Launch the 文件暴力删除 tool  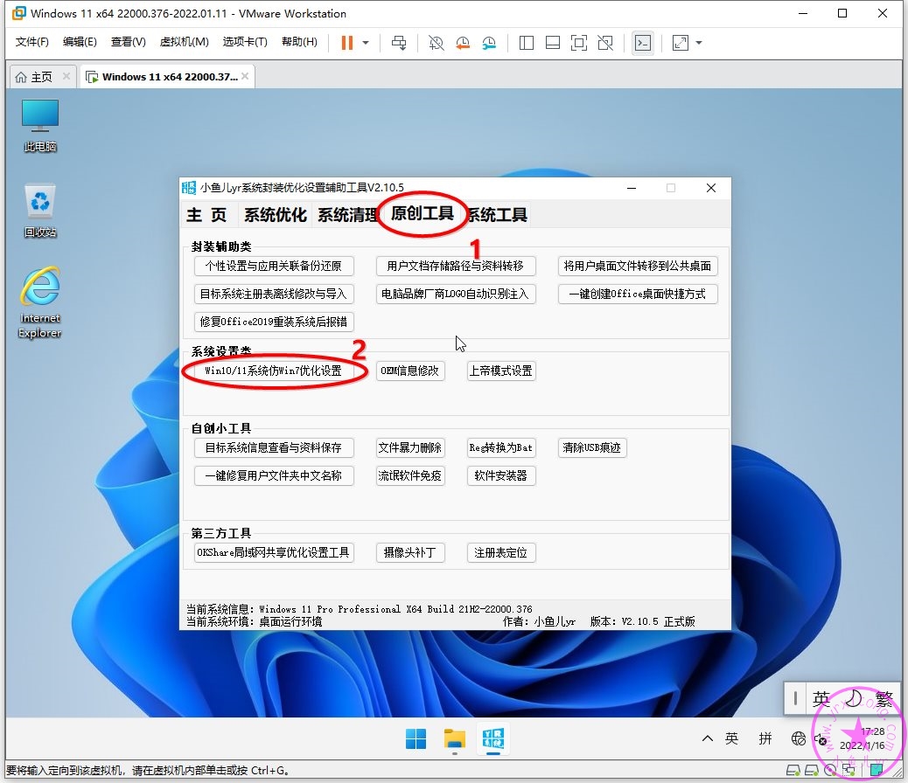point(410,448)
